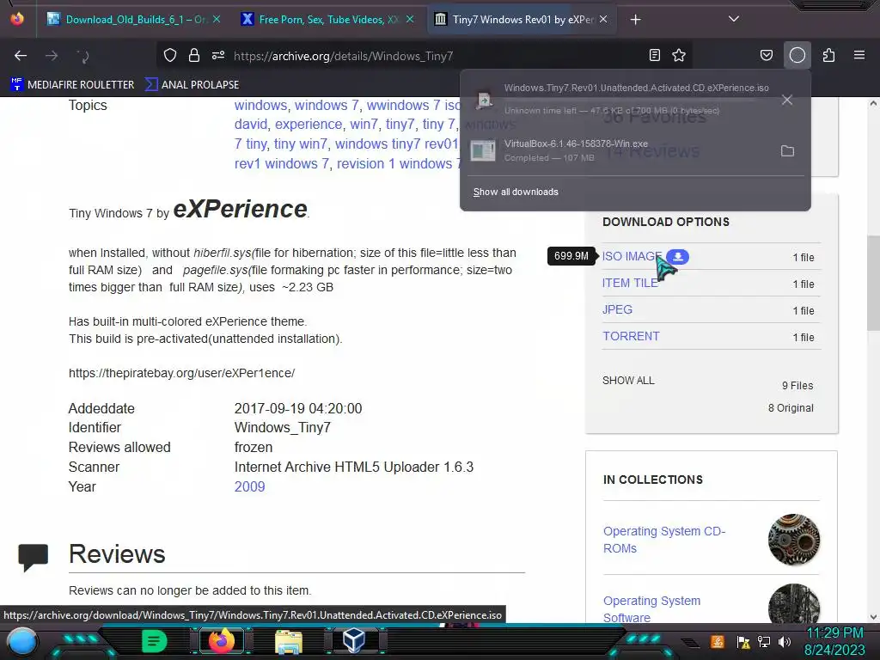
Task: Open the Firefox hamburger menu
Action: [859, 55]
